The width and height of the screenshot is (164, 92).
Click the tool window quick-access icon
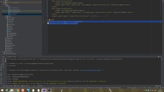tap(1, 88)
